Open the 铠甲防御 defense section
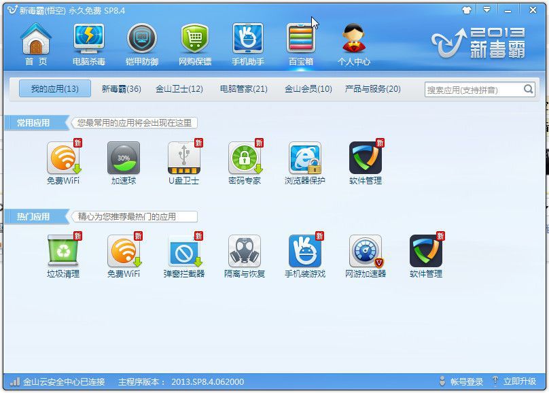549x393 pixels. coord(142,44)
